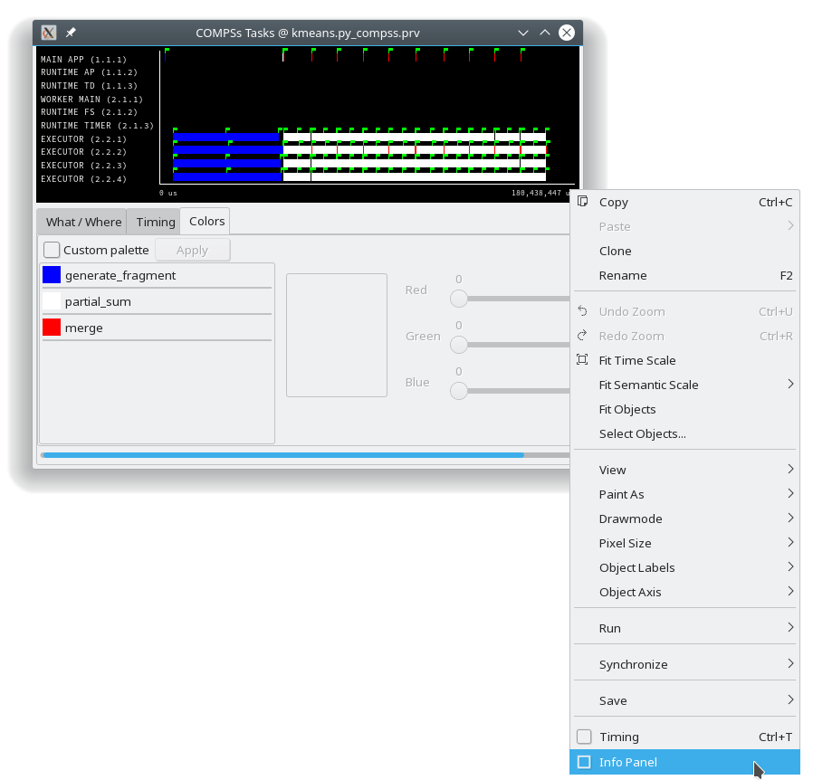Expand the Fit Semantic Scale submenu

(x=790, y=384)
